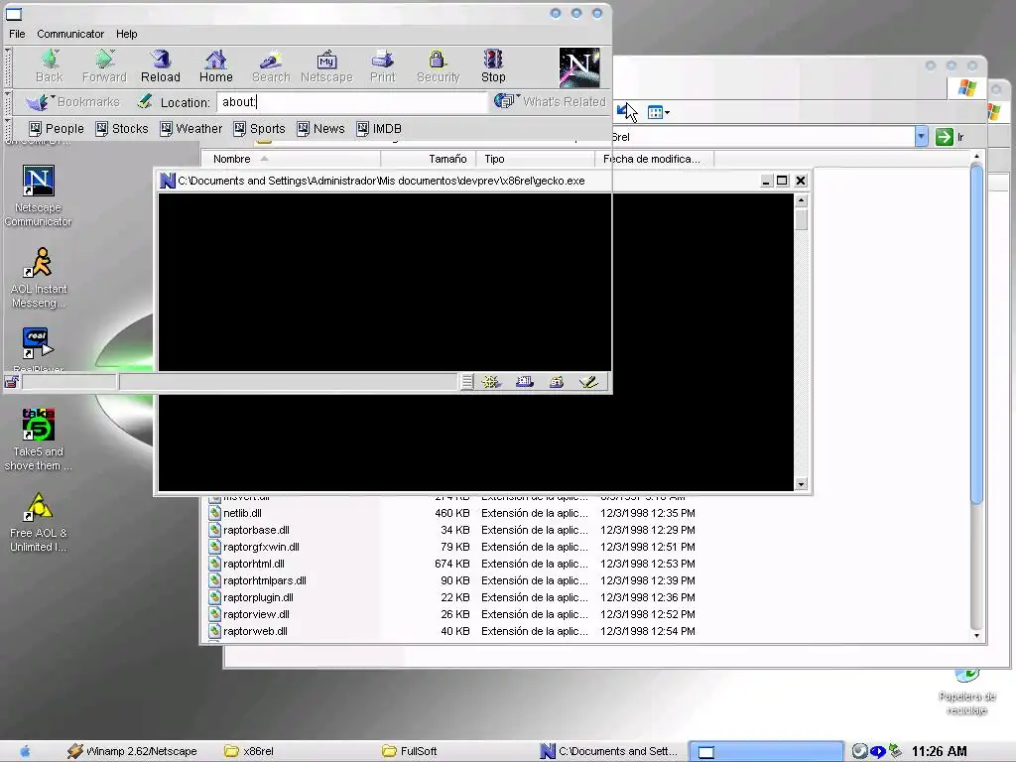Click into the Location address field

pos(352,102)
